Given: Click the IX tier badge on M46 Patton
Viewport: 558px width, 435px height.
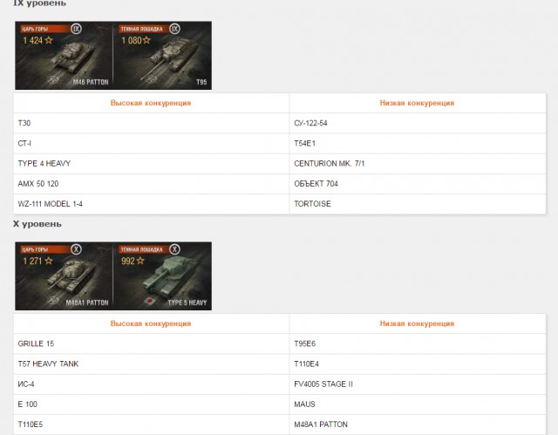Looking at the screenshot, I should 76,29.
